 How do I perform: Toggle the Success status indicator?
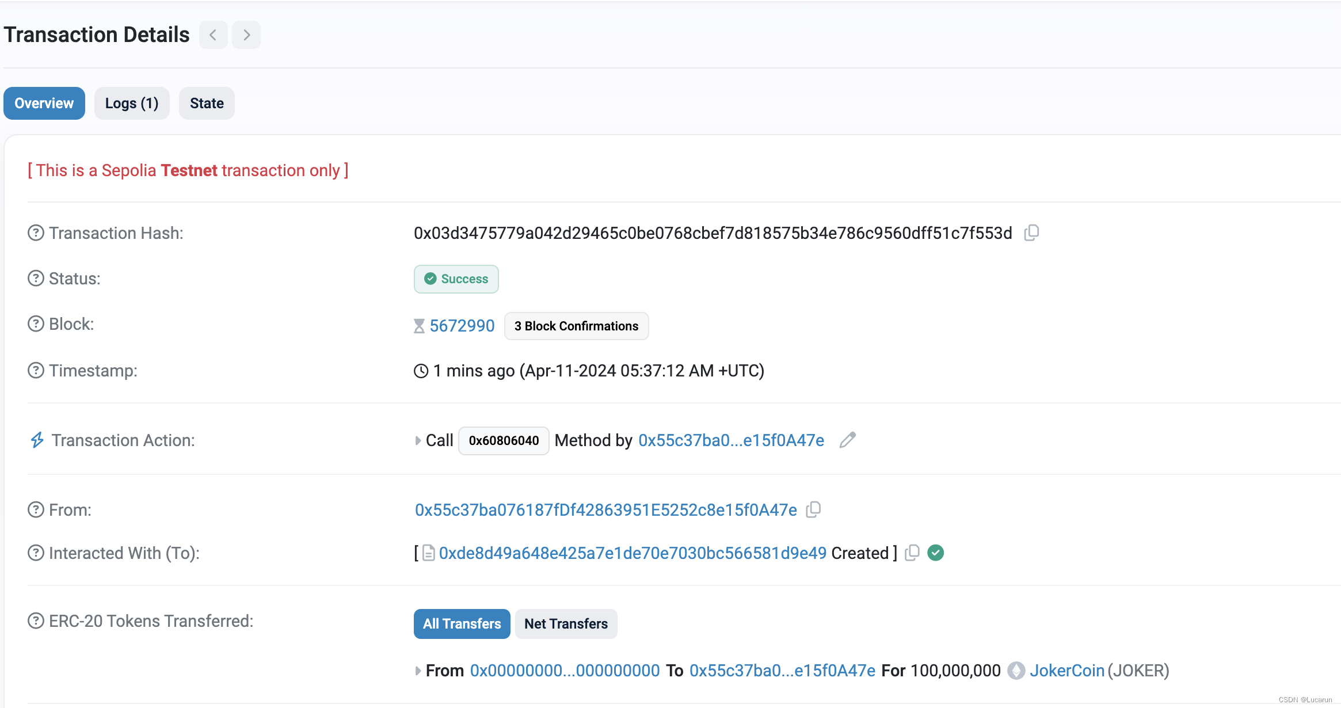tap(456, 280)
